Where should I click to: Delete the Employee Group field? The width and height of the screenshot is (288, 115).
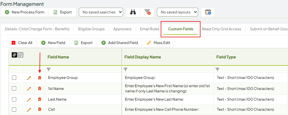point(40,78)
